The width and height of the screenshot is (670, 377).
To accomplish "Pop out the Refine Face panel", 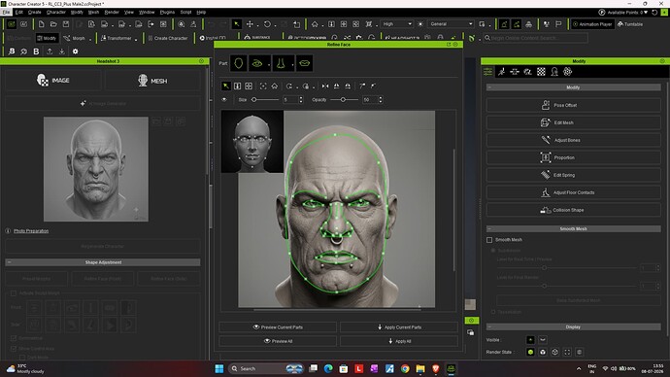I will tap(449, 45).
